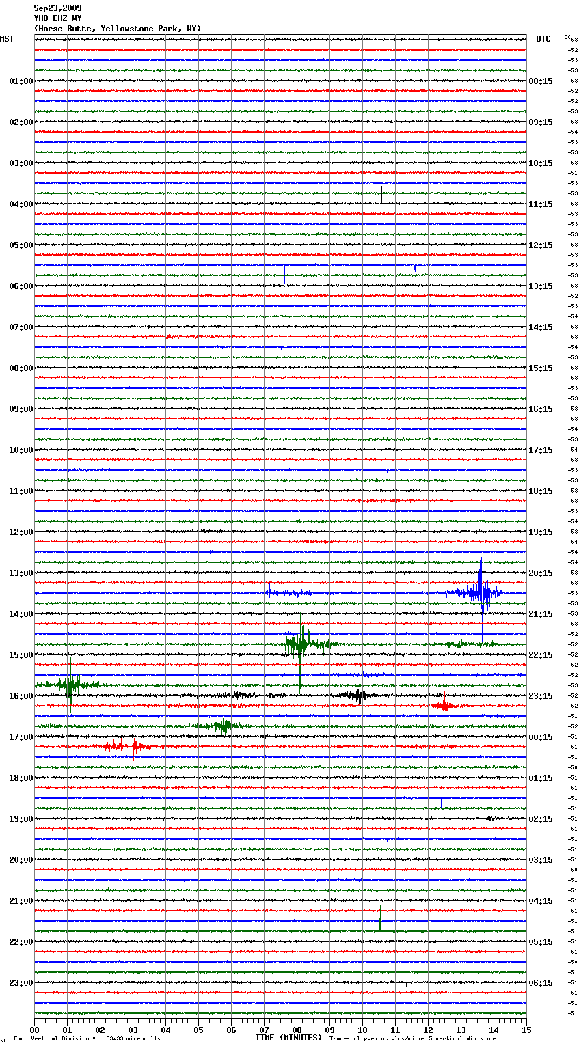
Task: Click the "04:15" UTC time label
Action: point(541,901)
